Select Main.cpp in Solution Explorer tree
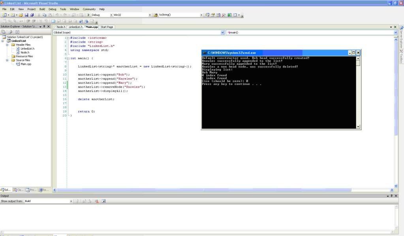Screen dimensions: 404x236 pos(26,64)
